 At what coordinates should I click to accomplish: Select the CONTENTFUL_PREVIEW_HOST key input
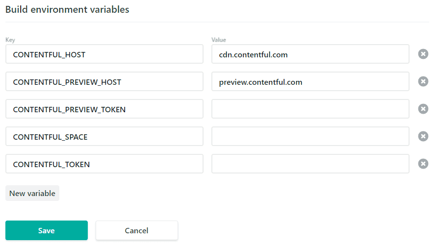pos(104,82)
